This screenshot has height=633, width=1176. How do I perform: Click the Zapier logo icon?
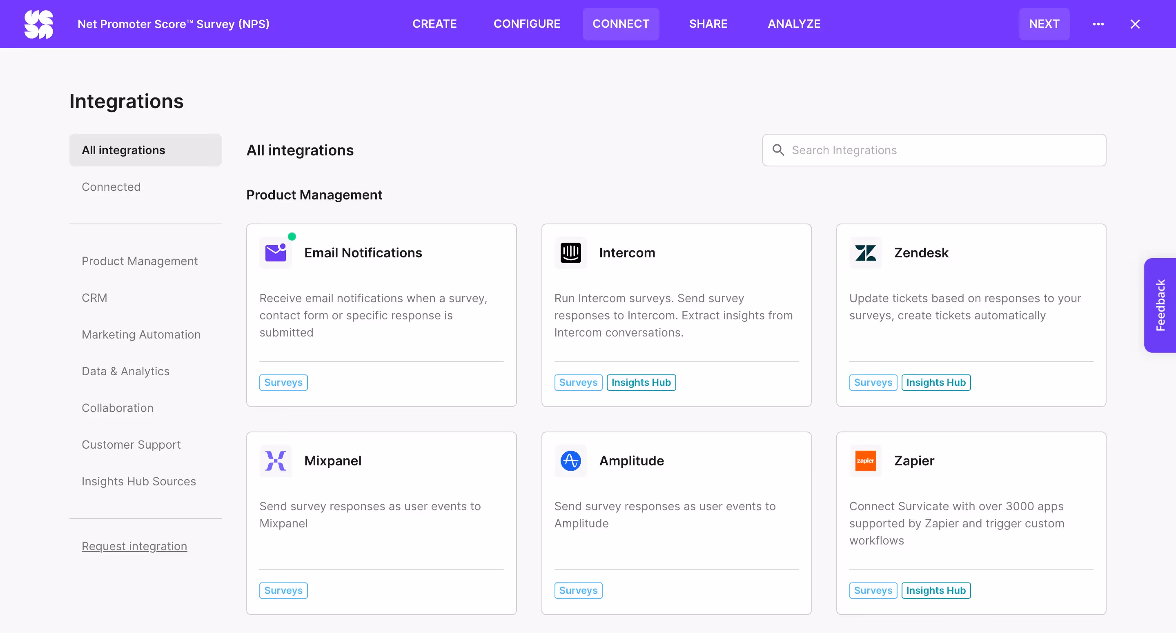[x=866, y=460]
